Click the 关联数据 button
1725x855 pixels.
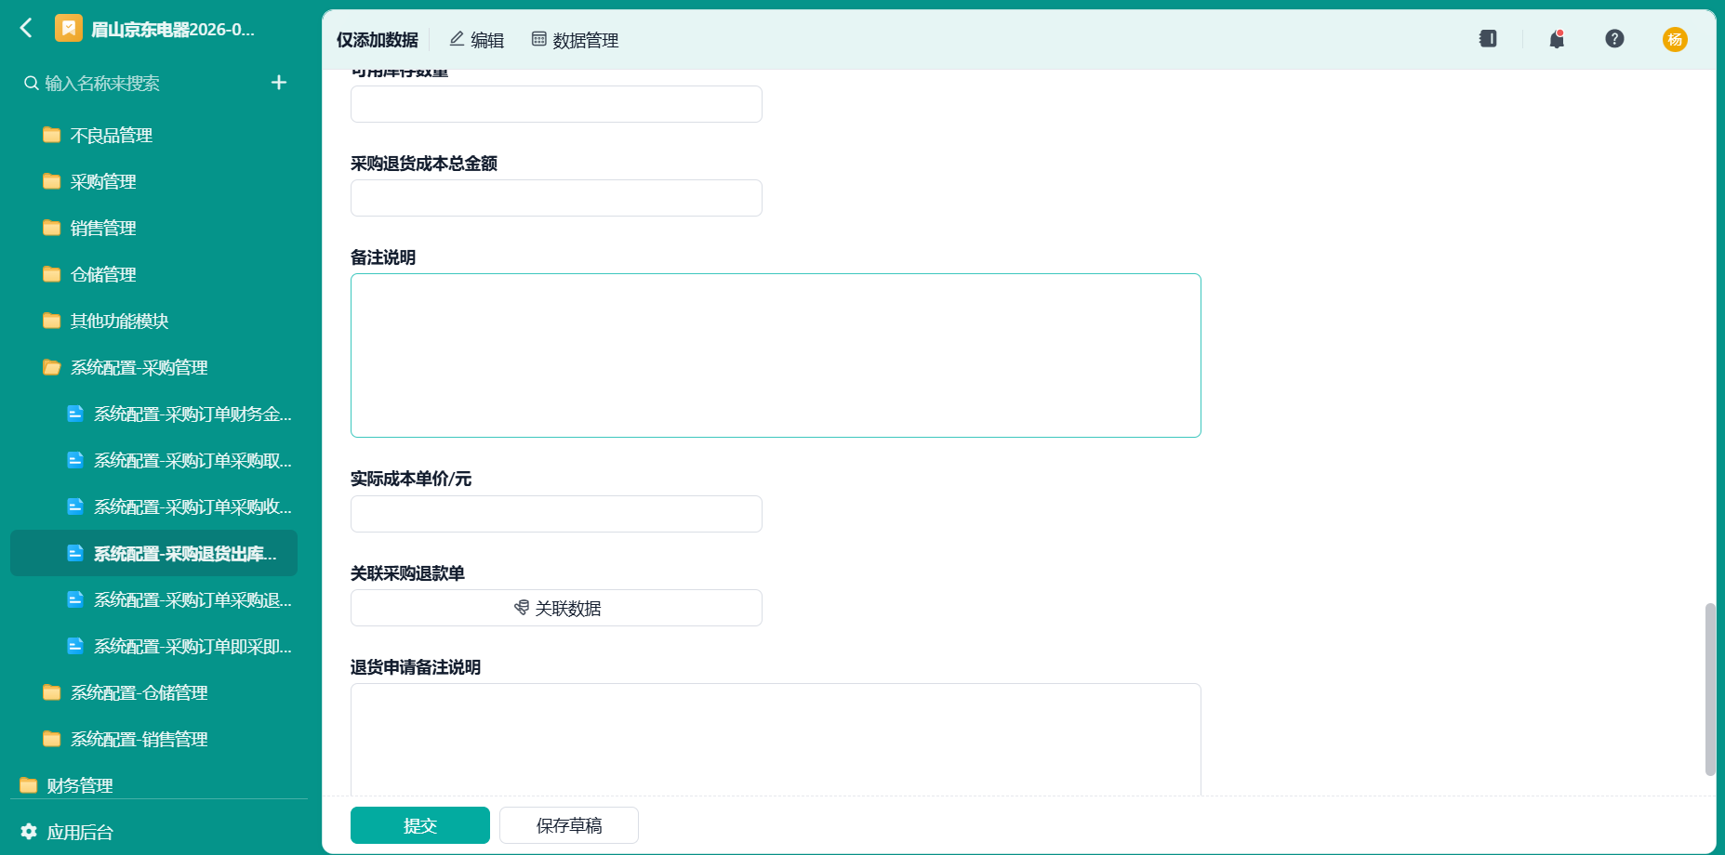[x=556, y=608]
